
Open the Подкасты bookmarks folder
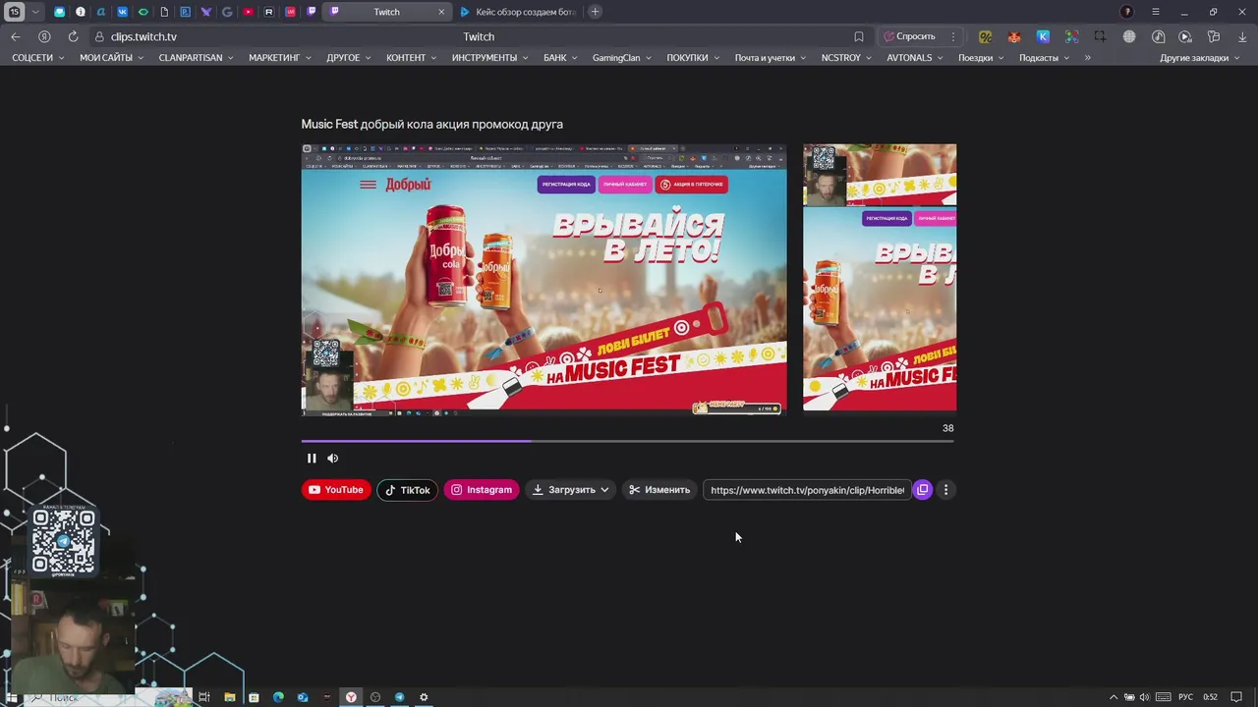pos(1045,58)
